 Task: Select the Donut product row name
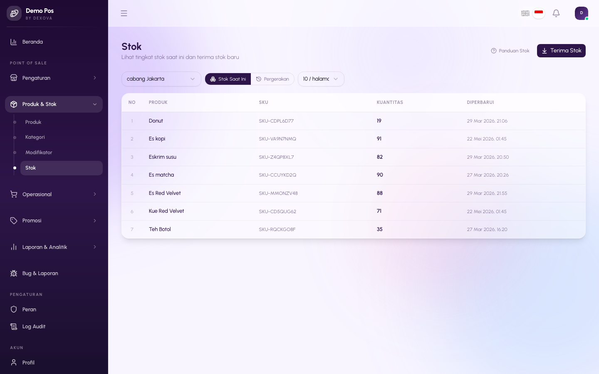[156, 121]
